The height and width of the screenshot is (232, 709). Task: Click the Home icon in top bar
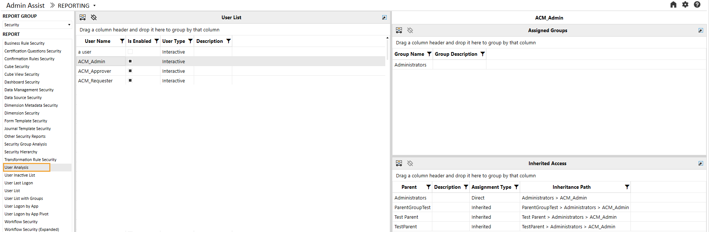coord(673,4)
